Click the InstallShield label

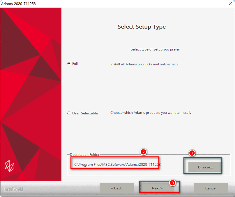tap(13, 189)
